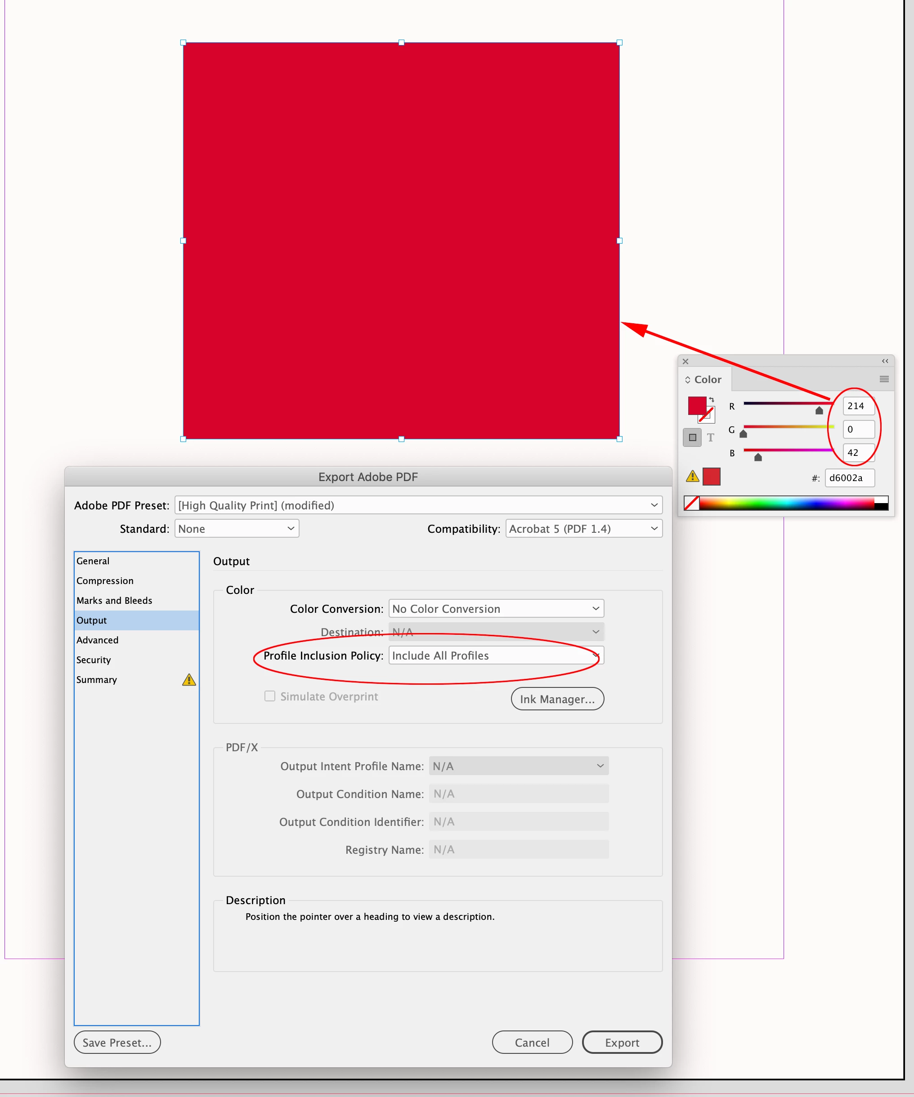Viewport: 914px width, 1097px height.
Task: Select the Formatting affects text T icon
Action: (710, 437)
